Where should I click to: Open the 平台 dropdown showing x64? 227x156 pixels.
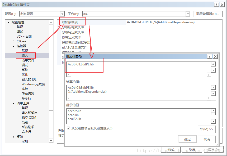(x=188, y=14)
